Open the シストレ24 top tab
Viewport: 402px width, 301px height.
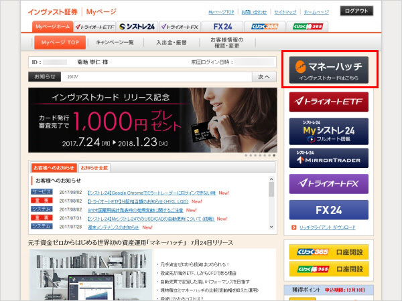click(x=137, y=27)
